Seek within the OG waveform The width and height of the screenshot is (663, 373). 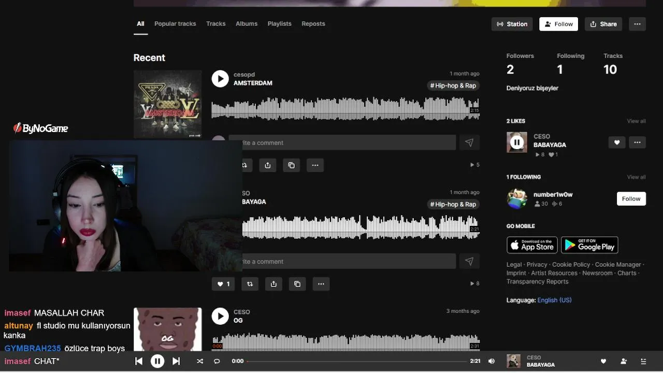point(345,342)
